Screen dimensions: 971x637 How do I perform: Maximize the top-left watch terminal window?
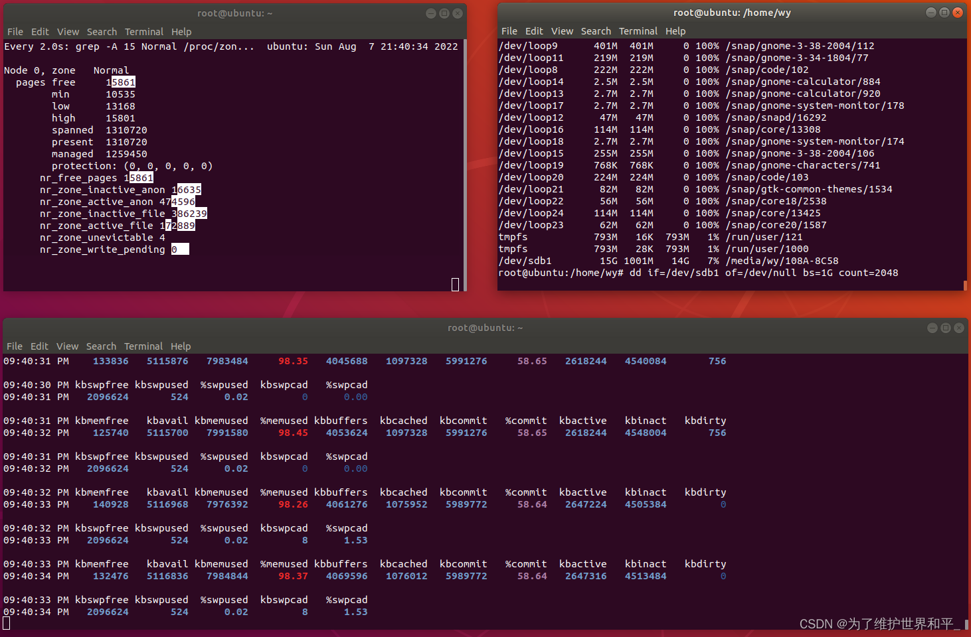(444, 13)
